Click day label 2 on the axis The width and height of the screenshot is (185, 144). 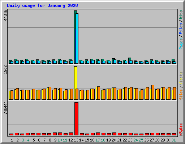pos(17,140)
